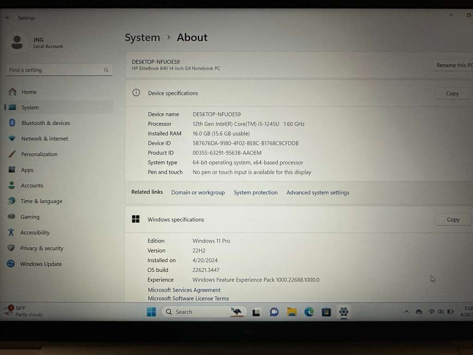Click the Wi-Fi icon in the system tray
Screen dimensions: 473x355
click(432, 312)
